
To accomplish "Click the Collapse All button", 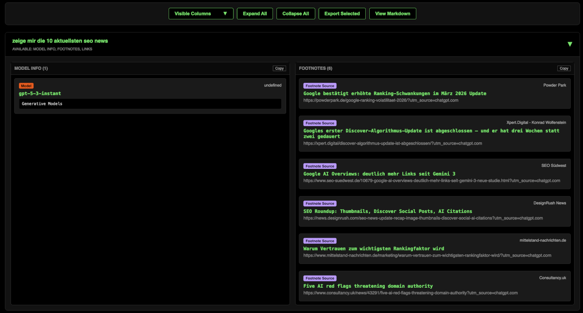I will [295, 14].
